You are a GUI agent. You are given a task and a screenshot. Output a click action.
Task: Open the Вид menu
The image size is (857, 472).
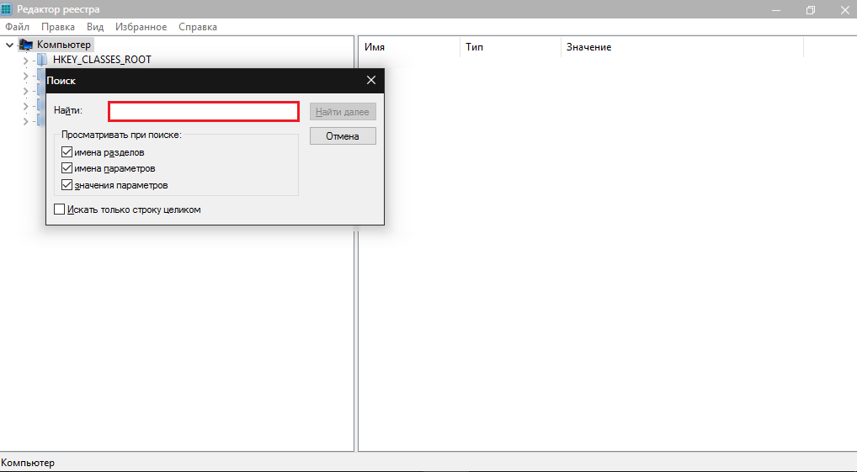click(95, 27)
